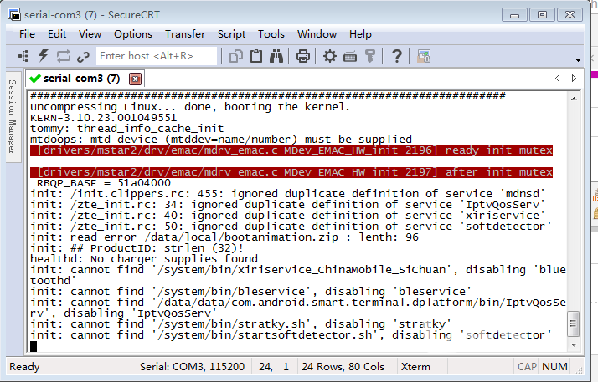Click the SecureFX launch icon

coord(423,56)
